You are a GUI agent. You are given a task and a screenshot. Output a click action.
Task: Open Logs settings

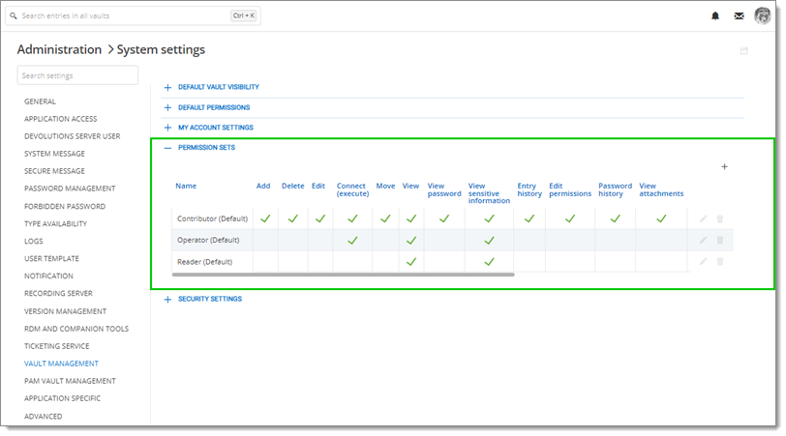pyautogui.click(x=34, y=242)
